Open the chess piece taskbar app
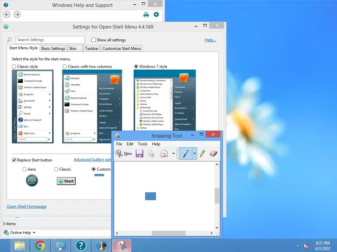The width and height of the screenshot is (337, 252). pos(101,245)
